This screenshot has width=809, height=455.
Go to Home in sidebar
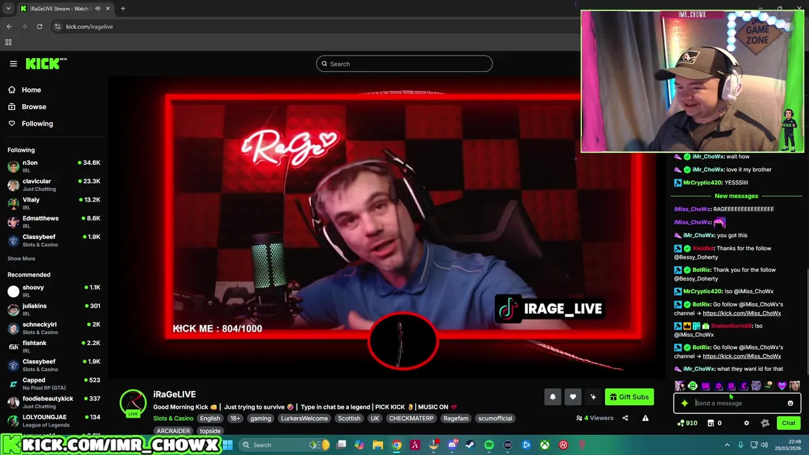(x=31, y=90)
